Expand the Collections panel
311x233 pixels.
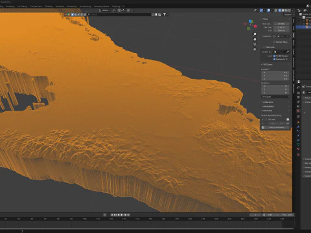pyautogui.click(x=268, y=102)
